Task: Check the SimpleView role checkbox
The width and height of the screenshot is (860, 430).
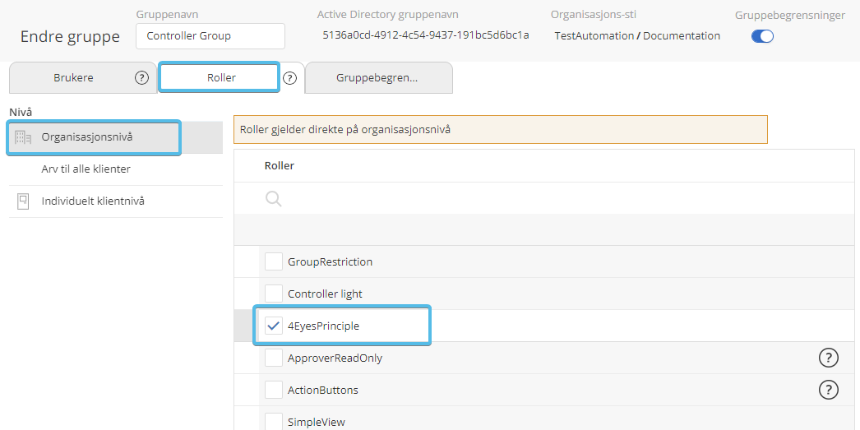Action: (274, 421)
